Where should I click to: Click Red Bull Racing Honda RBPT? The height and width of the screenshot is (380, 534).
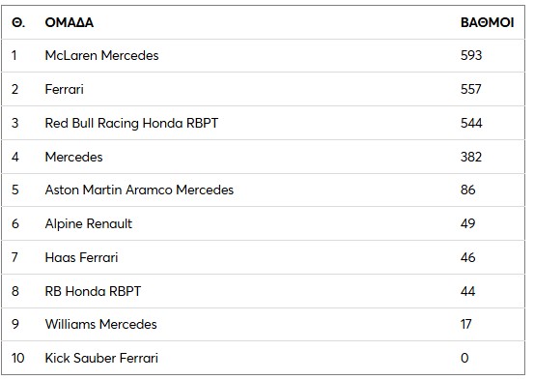click(131, 123)
